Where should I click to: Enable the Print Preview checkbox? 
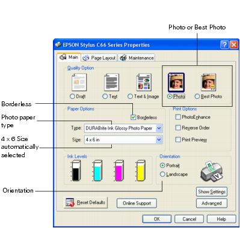178,139
